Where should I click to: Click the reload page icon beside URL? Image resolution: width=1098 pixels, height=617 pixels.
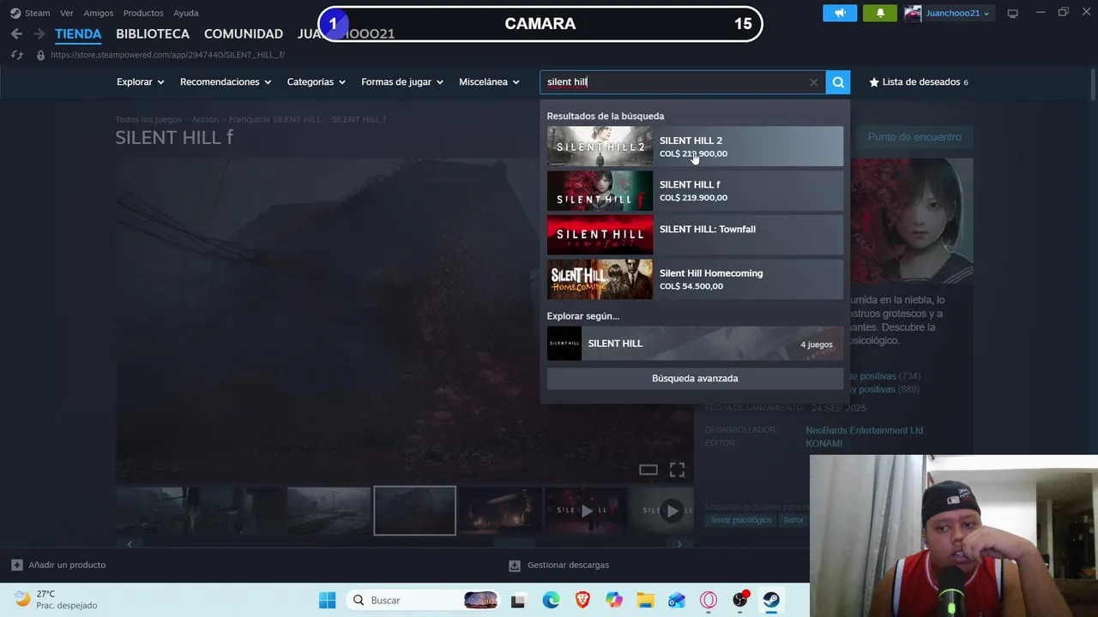(x=16, y=55)
